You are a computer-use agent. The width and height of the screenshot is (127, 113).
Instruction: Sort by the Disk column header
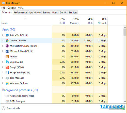[87, 21]
